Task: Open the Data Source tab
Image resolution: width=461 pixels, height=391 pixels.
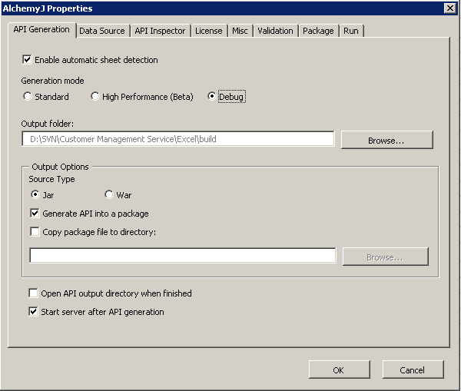Action: point(102,31)
